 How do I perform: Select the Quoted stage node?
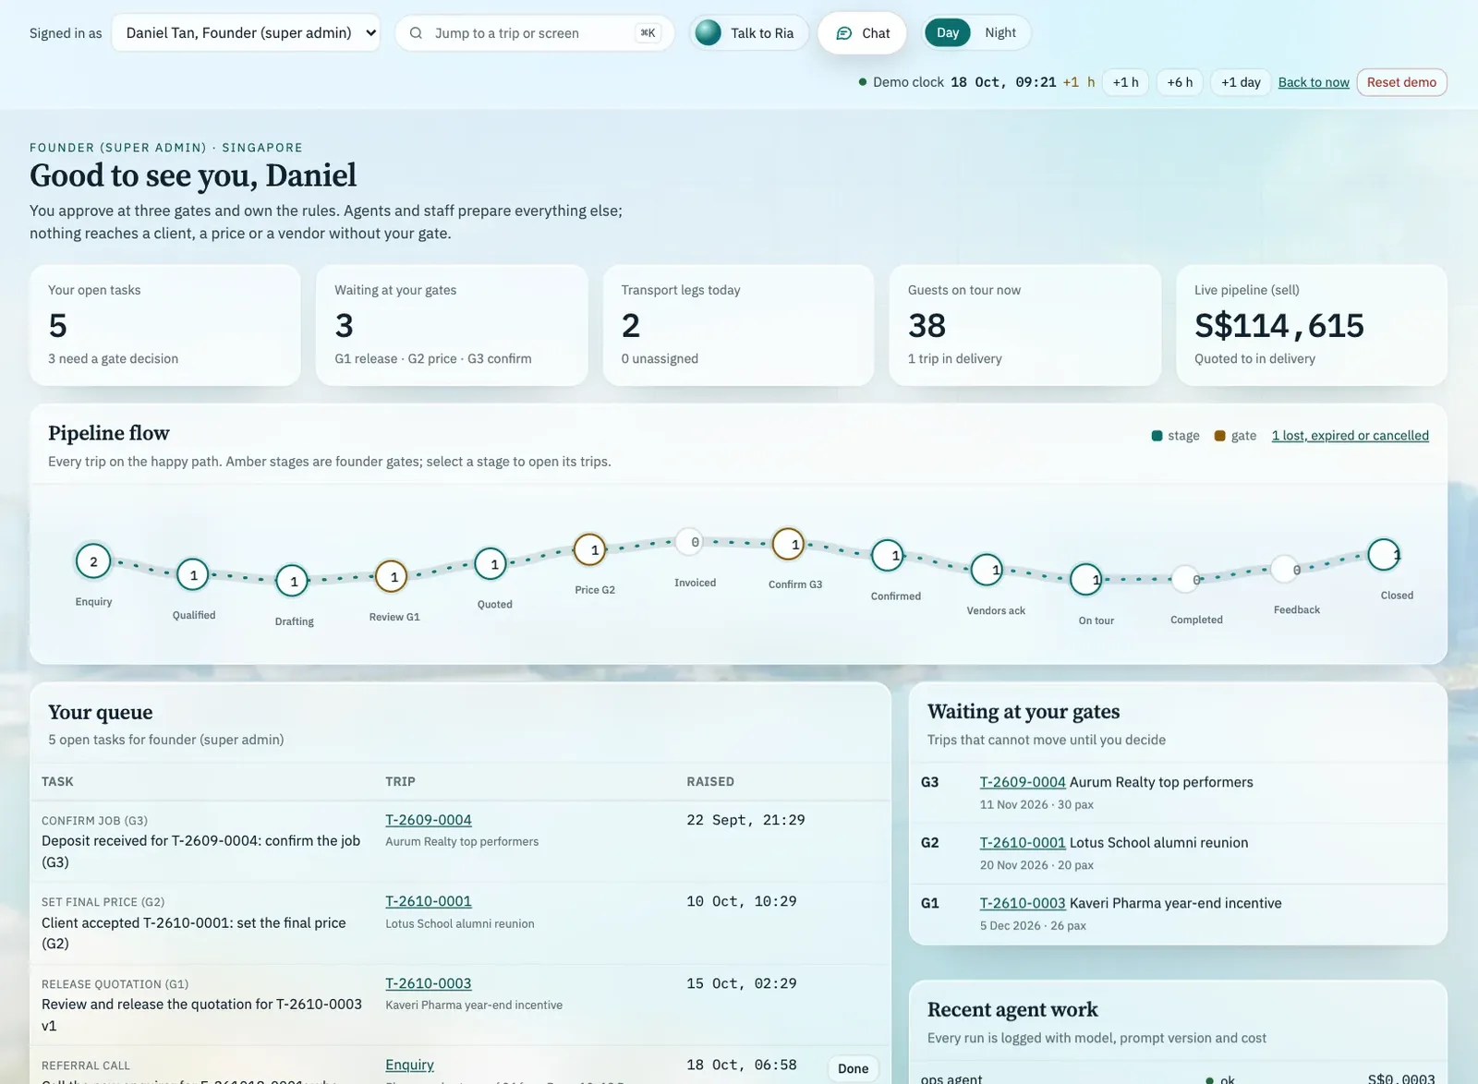pos(491,564)
